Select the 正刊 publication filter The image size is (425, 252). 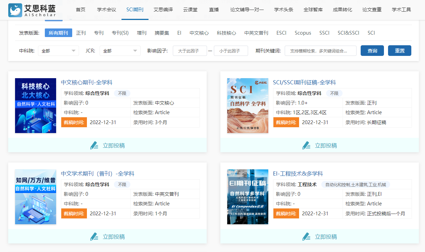tap(81, 33)
